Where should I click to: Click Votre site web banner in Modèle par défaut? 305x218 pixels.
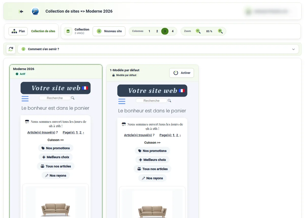point(152,91)
